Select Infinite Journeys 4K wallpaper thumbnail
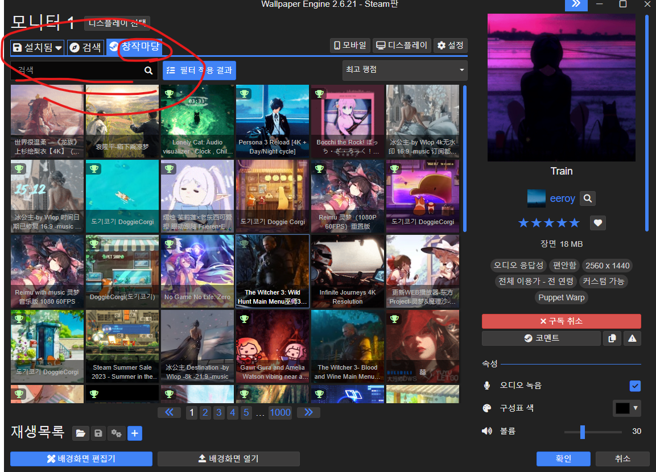The height and width of the screenshot is (472, 656). click(x=347, y=271)
